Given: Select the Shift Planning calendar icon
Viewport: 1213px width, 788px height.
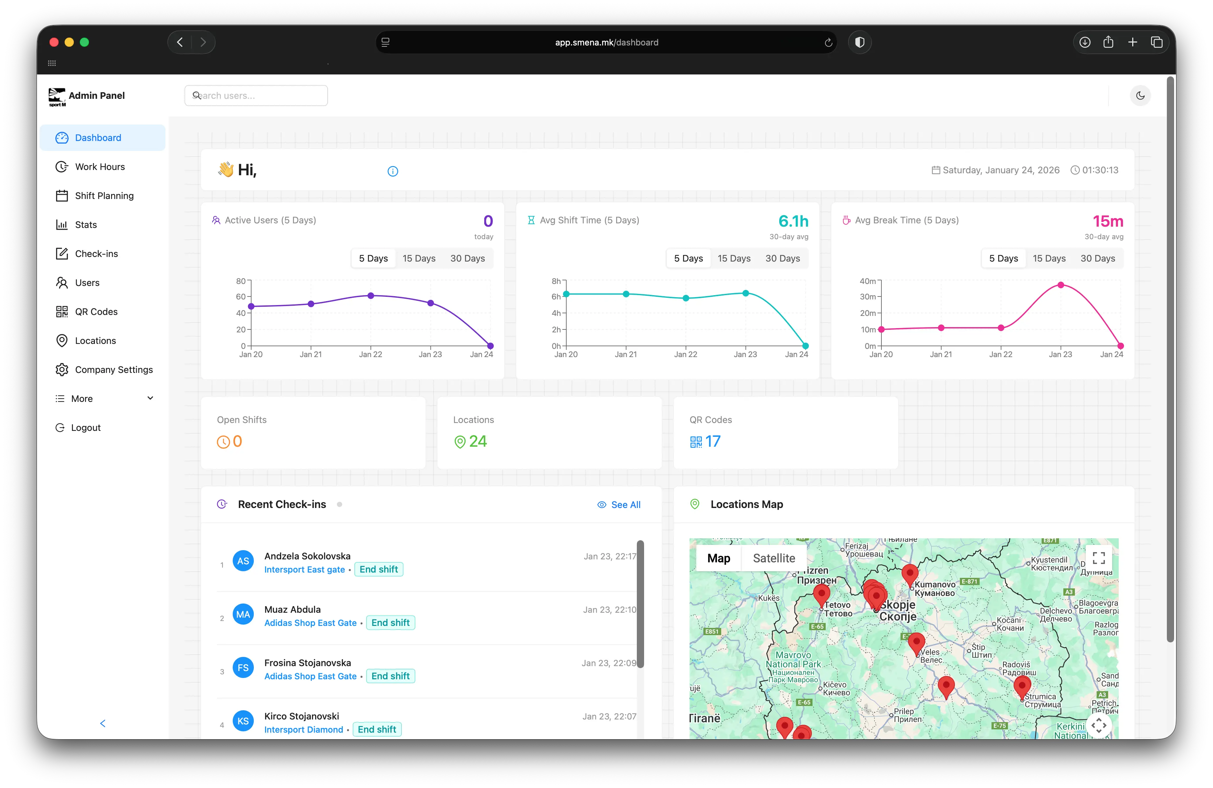Looking at the screenshot, I should click(x=62, y=196).
